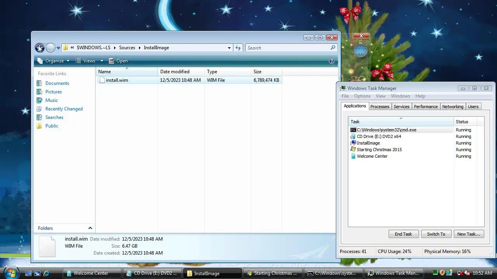Sort by the Date modified column

[181, 72]
